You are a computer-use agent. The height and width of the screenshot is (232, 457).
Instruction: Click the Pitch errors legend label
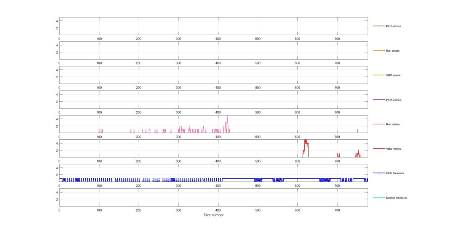(393, 26)
